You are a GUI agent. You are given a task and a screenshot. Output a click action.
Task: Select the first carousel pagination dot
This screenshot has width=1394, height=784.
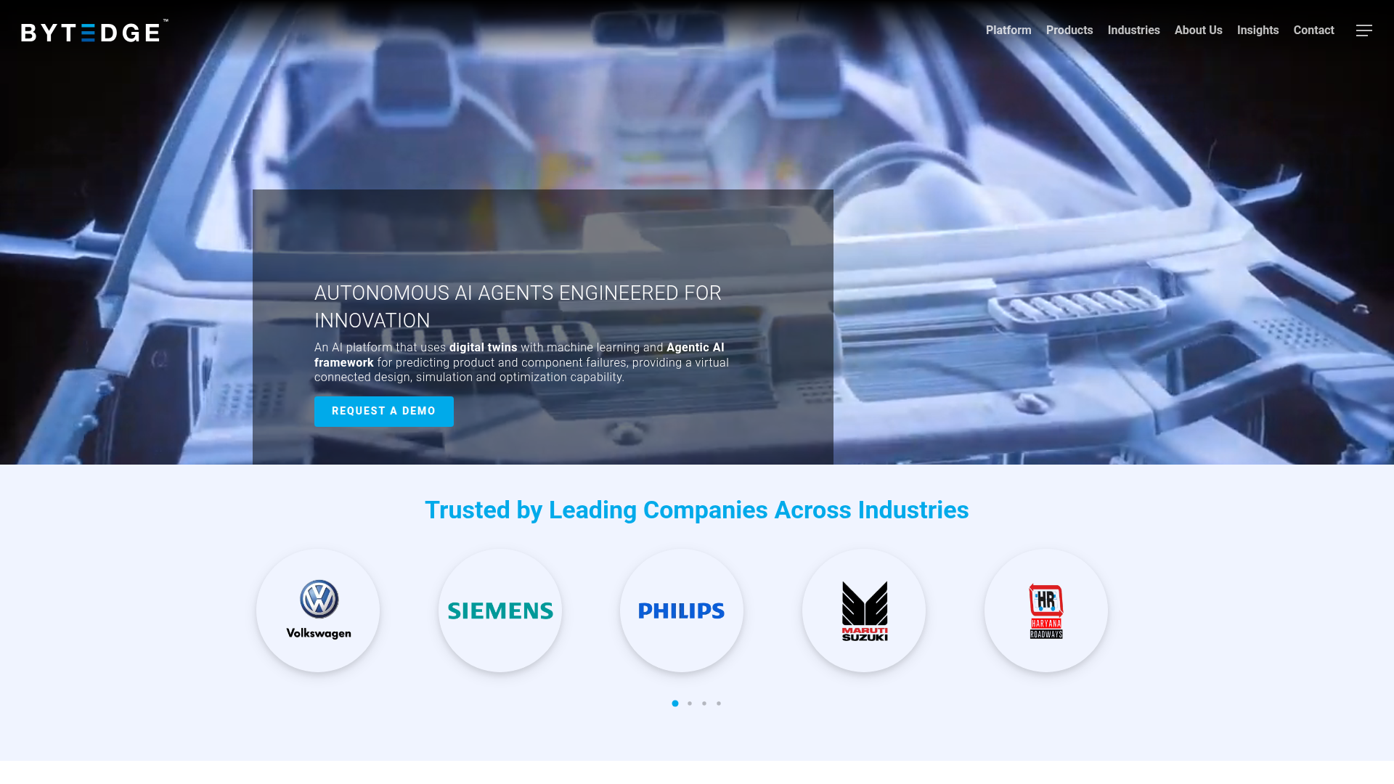pos(675,703)
